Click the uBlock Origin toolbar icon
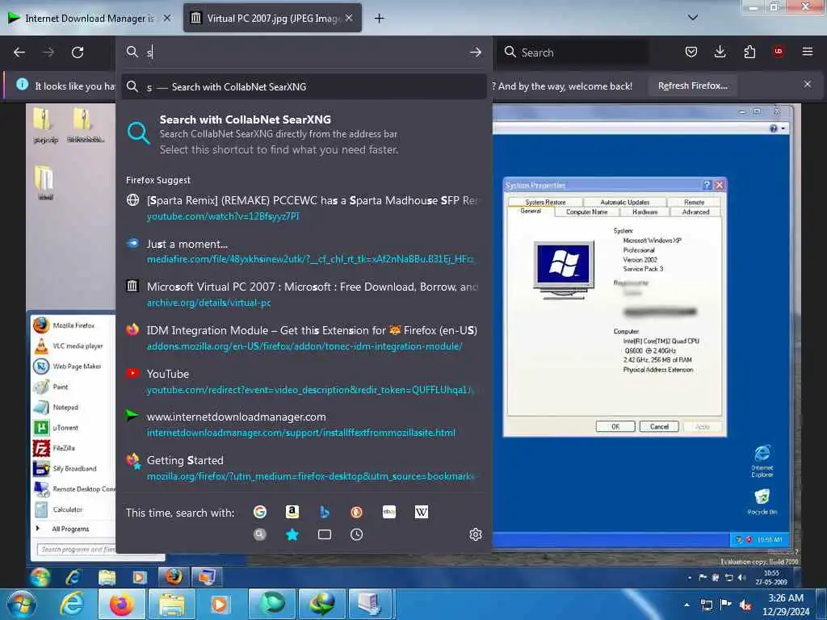827x620 pixels. pos(779,51)
